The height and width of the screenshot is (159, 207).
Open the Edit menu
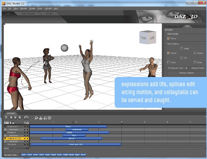[x=10, y=9]
